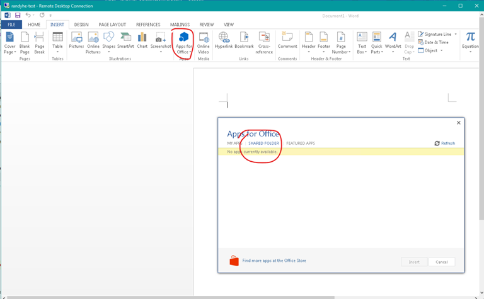Click the Office Store bag icon
The image size is (484, 299).
click(234, 261)
